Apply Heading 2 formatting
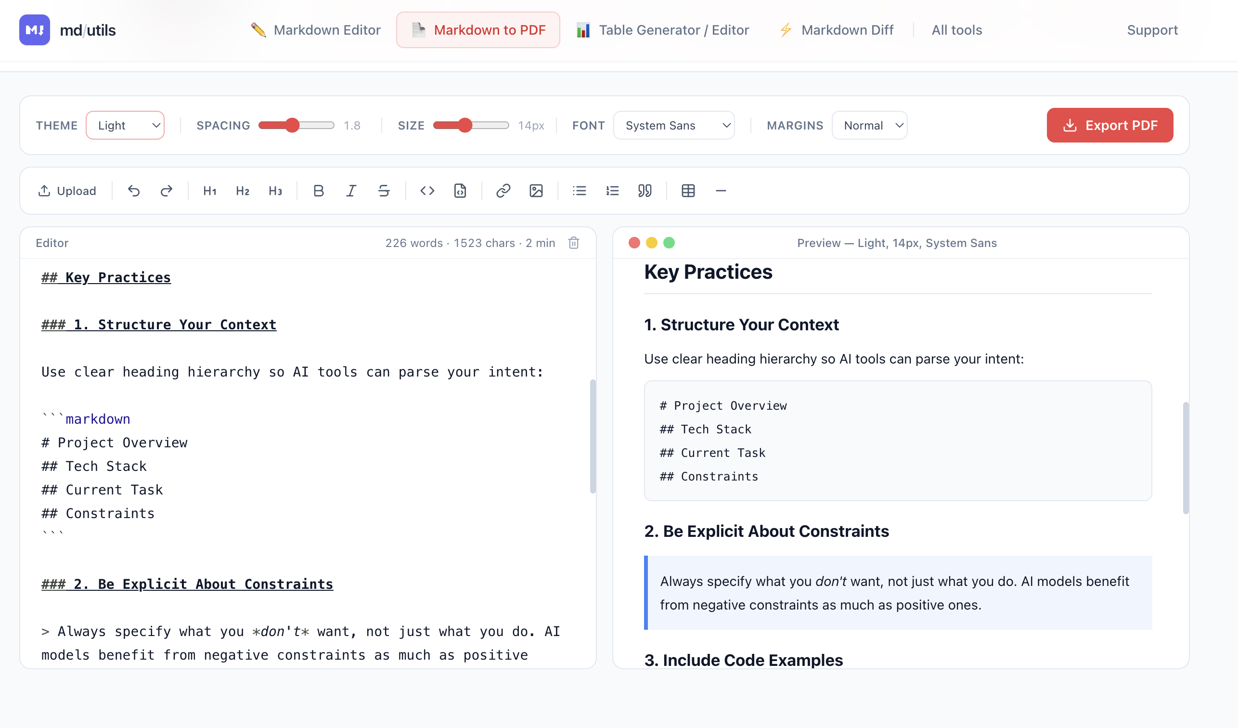 click(x=243, y=191)
